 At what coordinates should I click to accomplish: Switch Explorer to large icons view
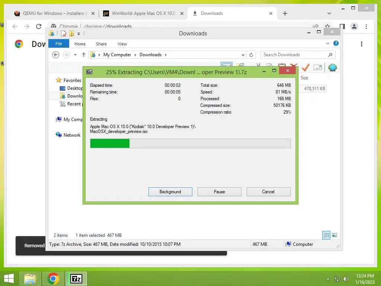pyautogui.click(x=334, y=235)
